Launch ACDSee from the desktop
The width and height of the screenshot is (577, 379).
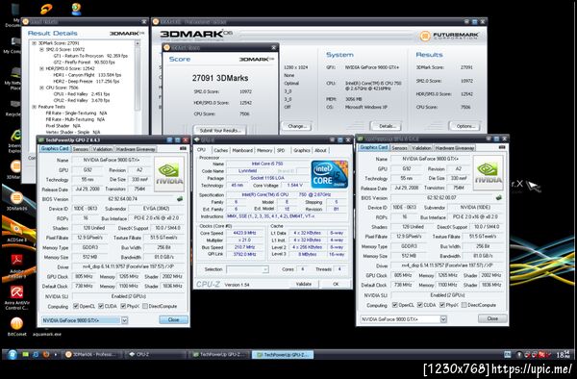click(x=16, y=232)
